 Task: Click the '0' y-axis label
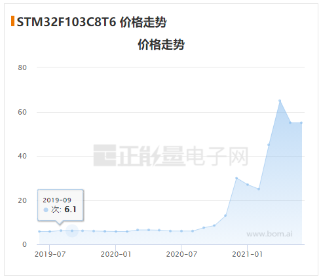(24, 244)
